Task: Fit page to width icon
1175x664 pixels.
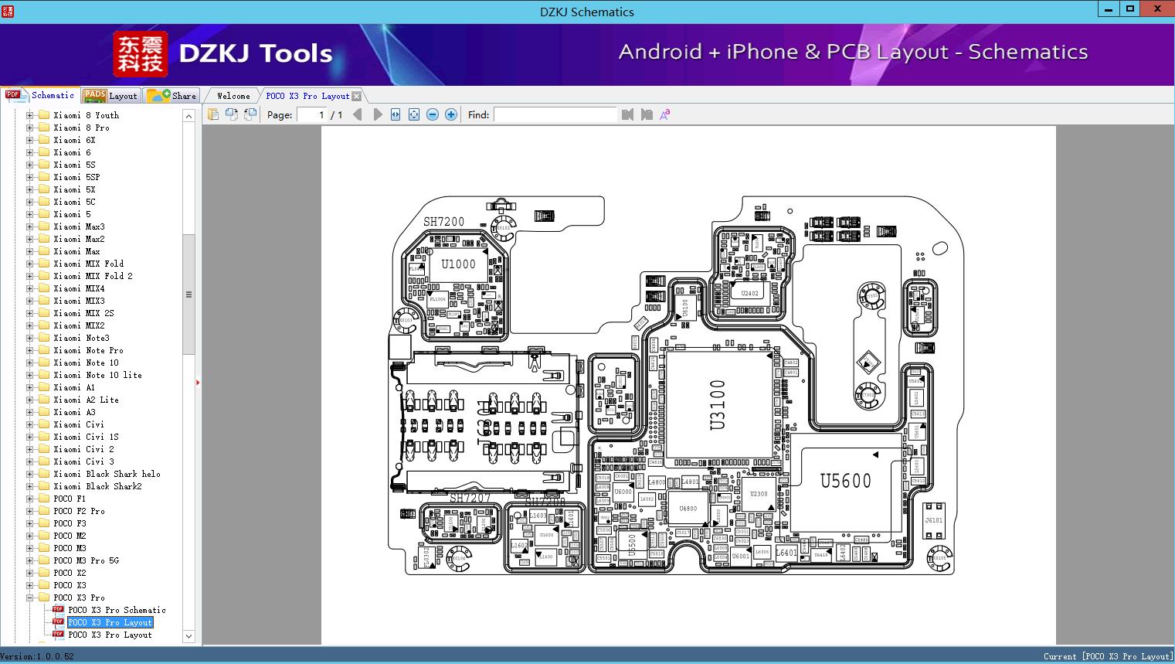Action: (396, 114)
